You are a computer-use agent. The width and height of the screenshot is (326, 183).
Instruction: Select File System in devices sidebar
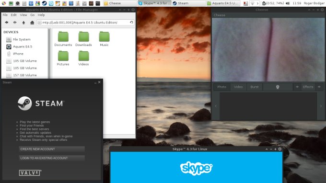[x=22, y=39]
